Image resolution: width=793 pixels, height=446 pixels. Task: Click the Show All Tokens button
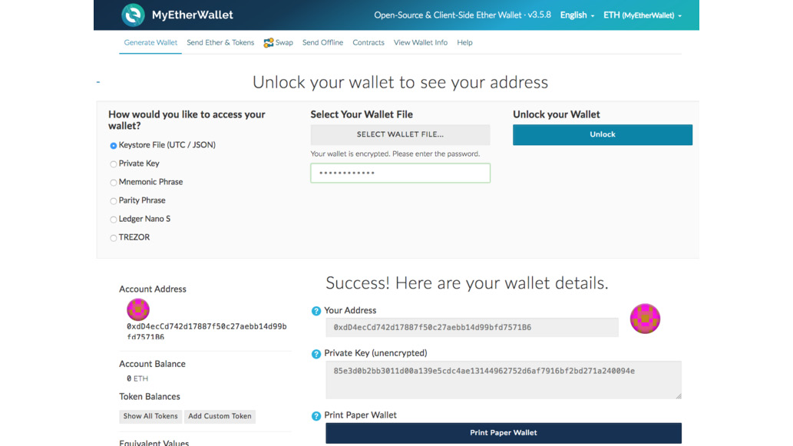point(150,416)
